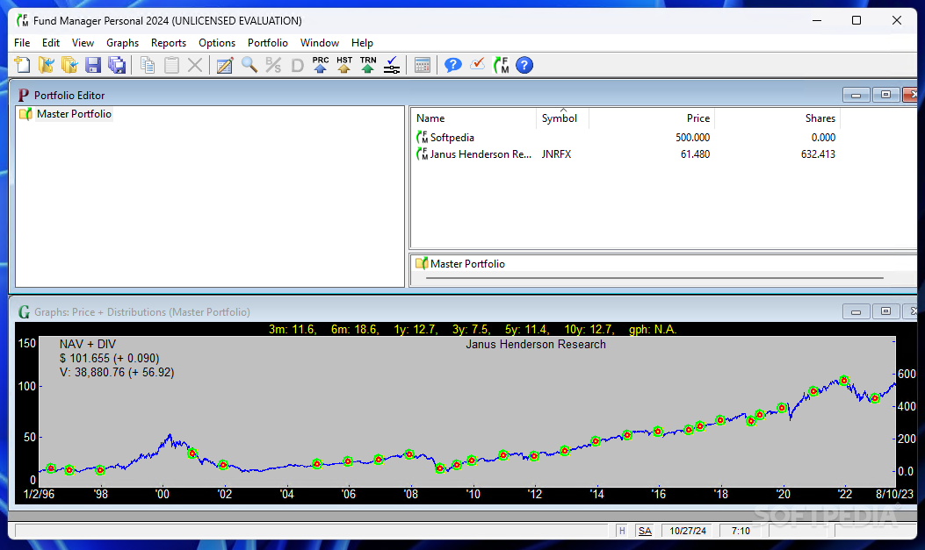925x550 pixels.
Task: Open the checkmark sliders options icon
Action: tap(392, 65)
